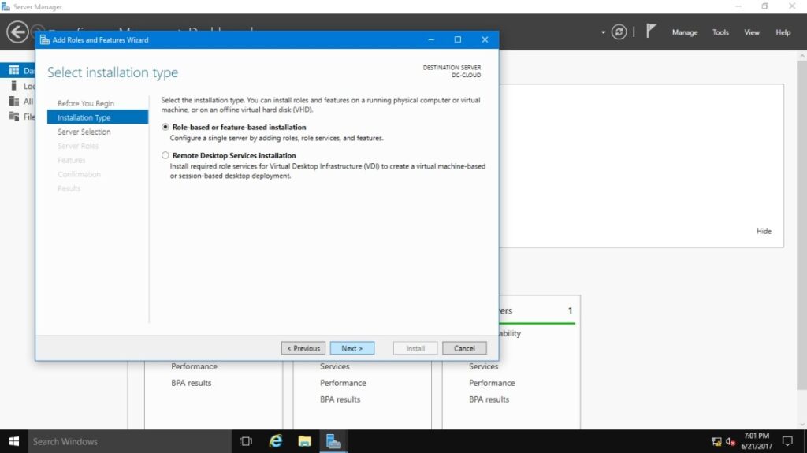Click DC-CLOUD destination server text
The height and width of the screenshot is (453, 807).
coord(466,75)
